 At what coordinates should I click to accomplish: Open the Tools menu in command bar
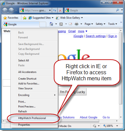click(113, 24)
